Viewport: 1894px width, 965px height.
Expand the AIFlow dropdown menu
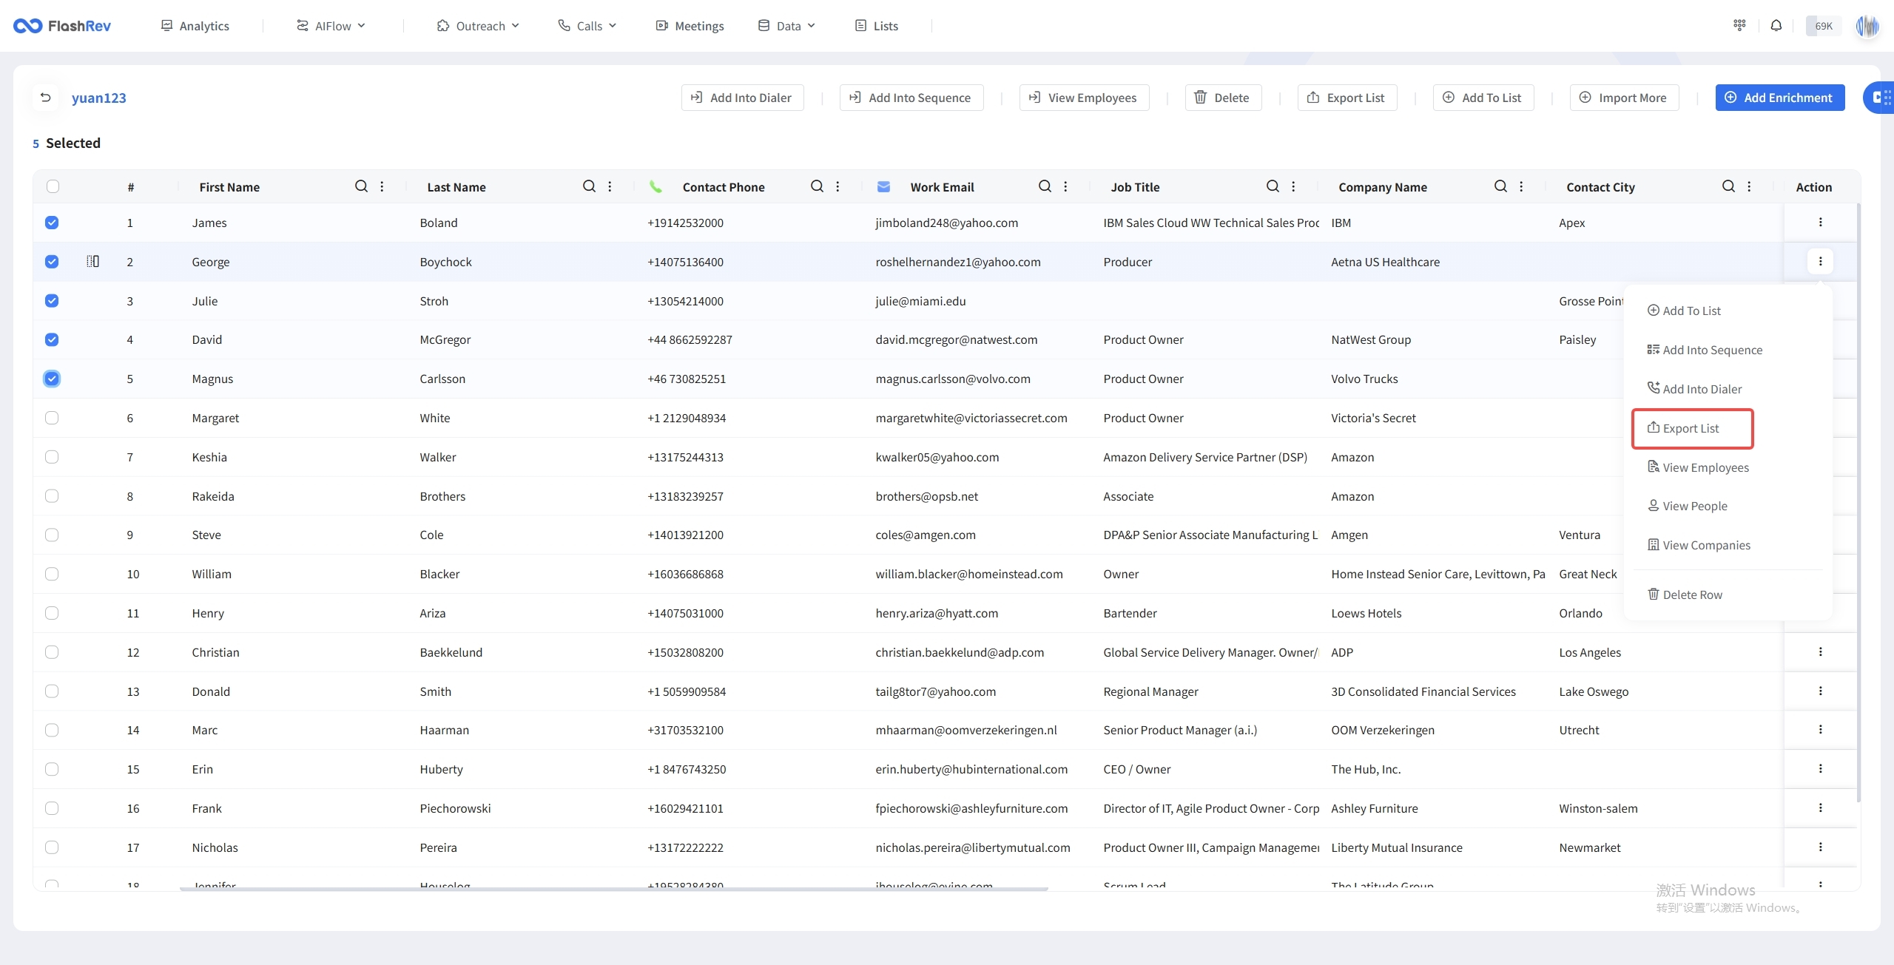click(331, 26)
